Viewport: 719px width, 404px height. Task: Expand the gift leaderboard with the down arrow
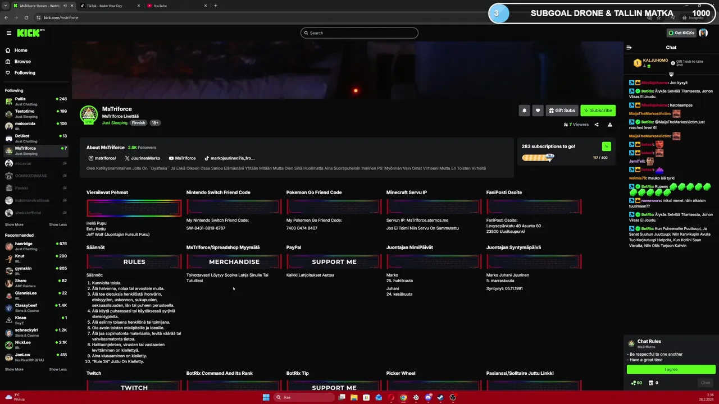click(671, 74)
